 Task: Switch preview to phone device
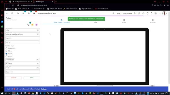pos(151,13)
